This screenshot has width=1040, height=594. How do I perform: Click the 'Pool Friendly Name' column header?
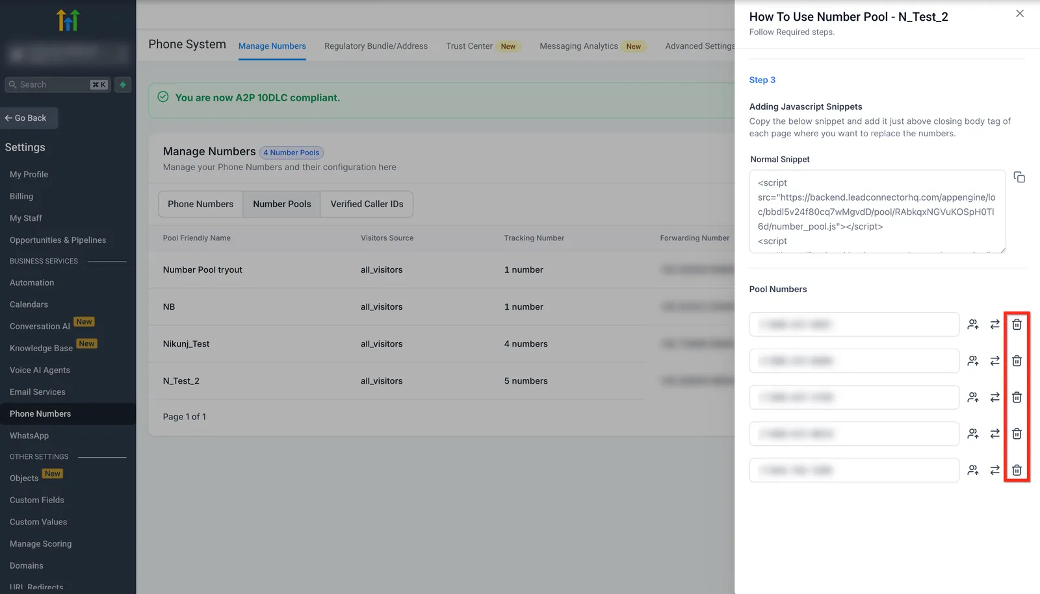pyautogui.click(x=197, y=238)
